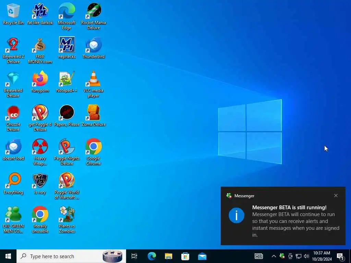
Task: Click the Meet Now tray icon
Action: point(290,256)
